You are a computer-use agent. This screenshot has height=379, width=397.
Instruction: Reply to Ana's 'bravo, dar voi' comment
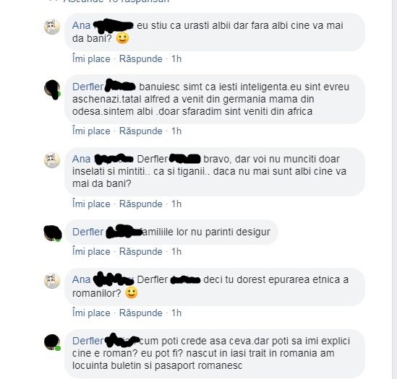tap(141, 204)
